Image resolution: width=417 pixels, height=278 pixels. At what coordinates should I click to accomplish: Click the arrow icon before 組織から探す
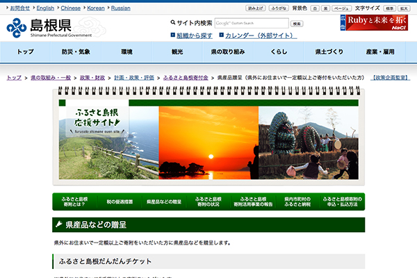[172, 35]
